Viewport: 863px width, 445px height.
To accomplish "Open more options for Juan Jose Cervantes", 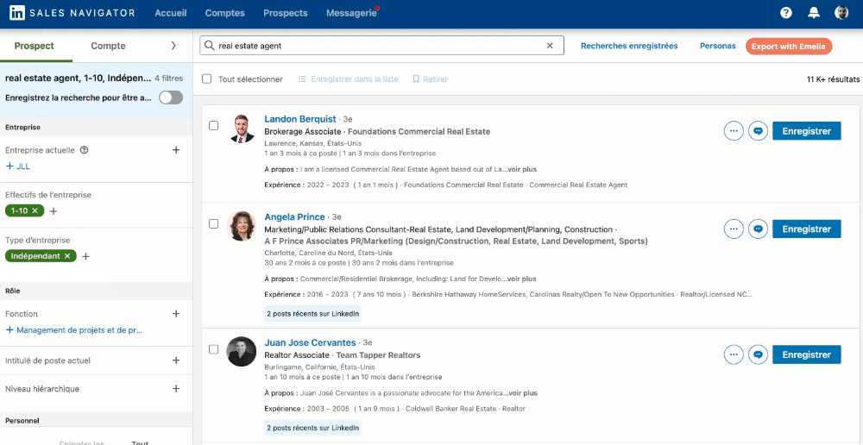I will coord(734,354).
